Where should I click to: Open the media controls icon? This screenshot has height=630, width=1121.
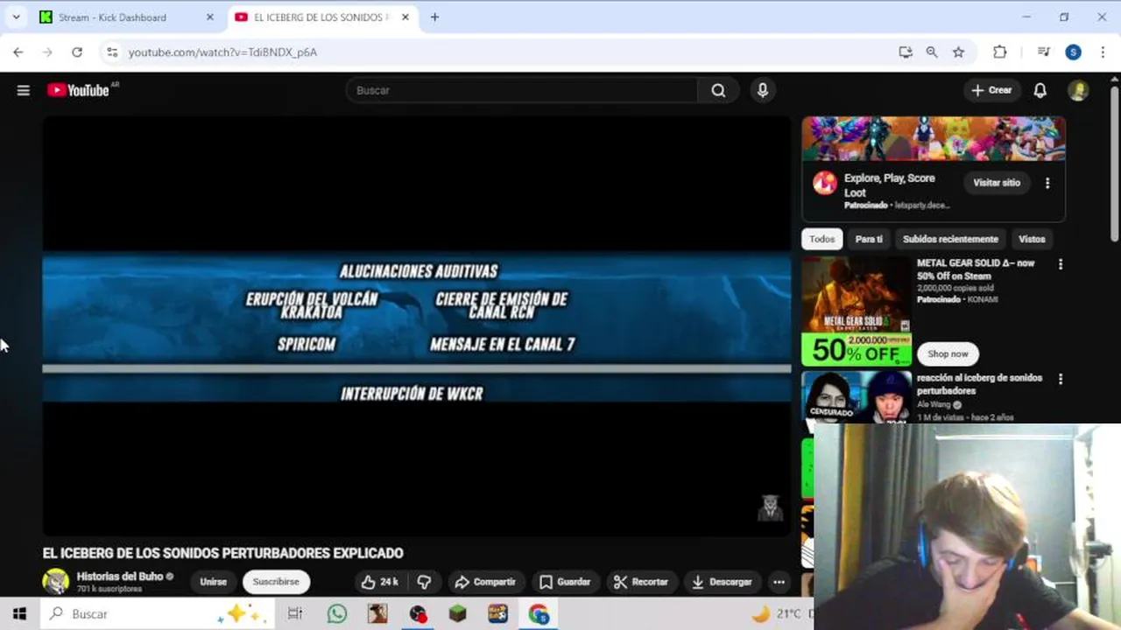coord(1043,52)
